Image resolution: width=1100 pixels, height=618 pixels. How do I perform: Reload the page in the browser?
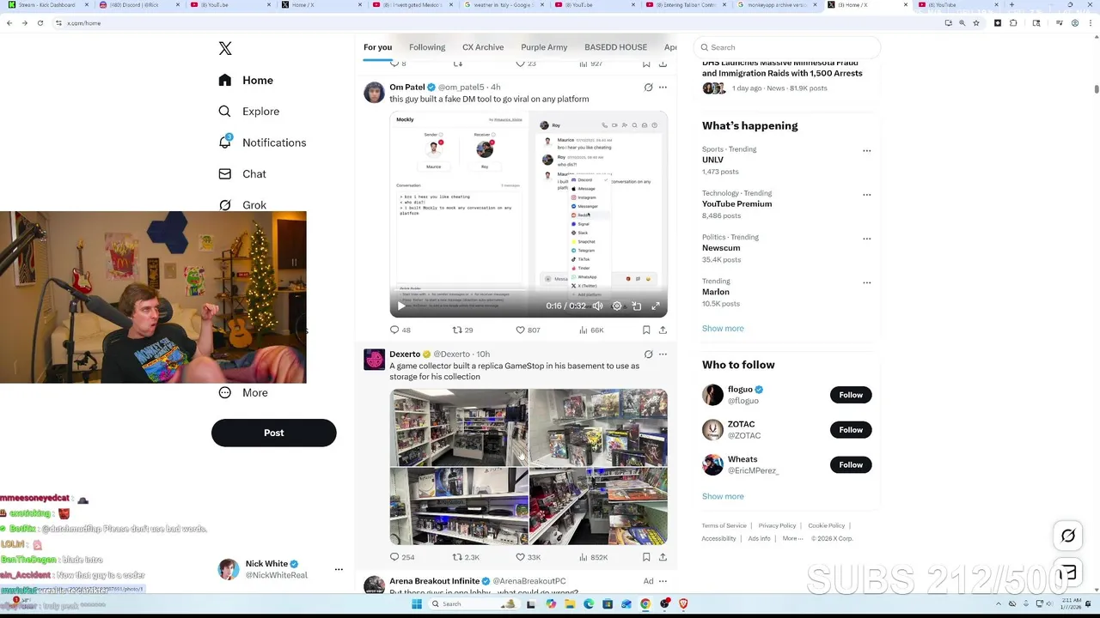click(x=40, y=23)
